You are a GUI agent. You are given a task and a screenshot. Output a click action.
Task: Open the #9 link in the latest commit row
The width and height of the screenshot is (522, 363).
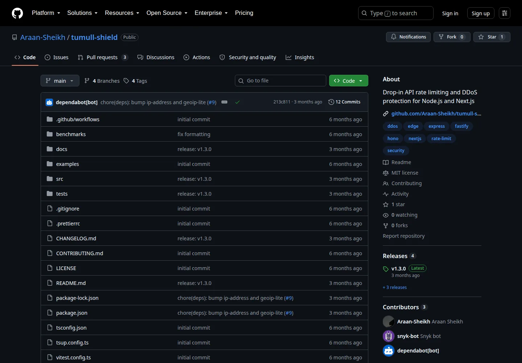click(212, 102)
